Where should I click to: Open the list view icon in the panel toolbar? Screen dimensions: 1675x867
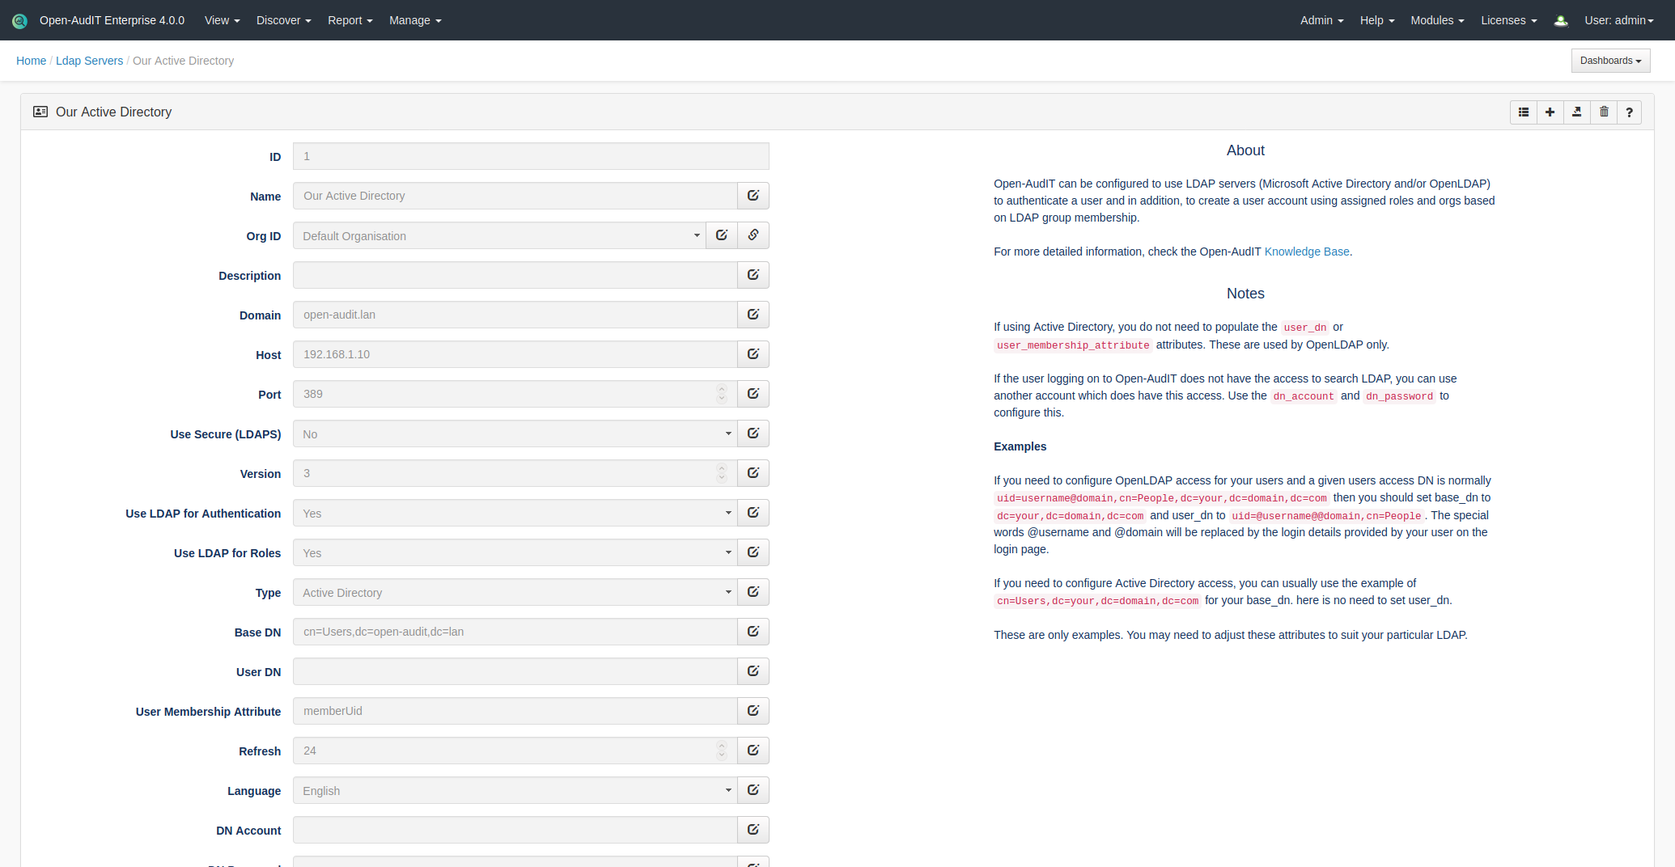(x=1524, y=112)
